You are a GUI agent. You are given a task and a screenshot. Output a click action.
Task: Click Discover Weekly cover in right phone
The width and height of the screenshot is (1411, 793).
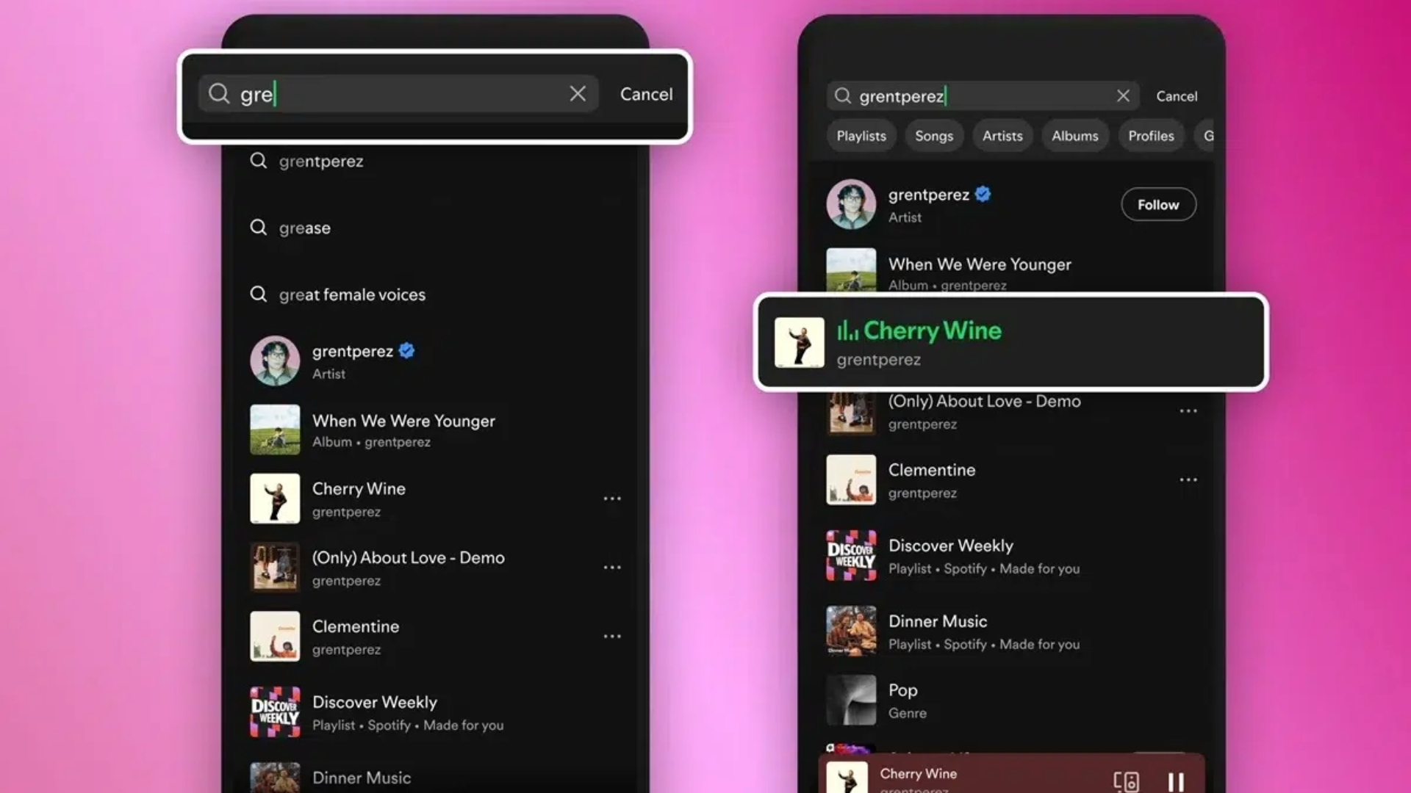click(851, 556)
